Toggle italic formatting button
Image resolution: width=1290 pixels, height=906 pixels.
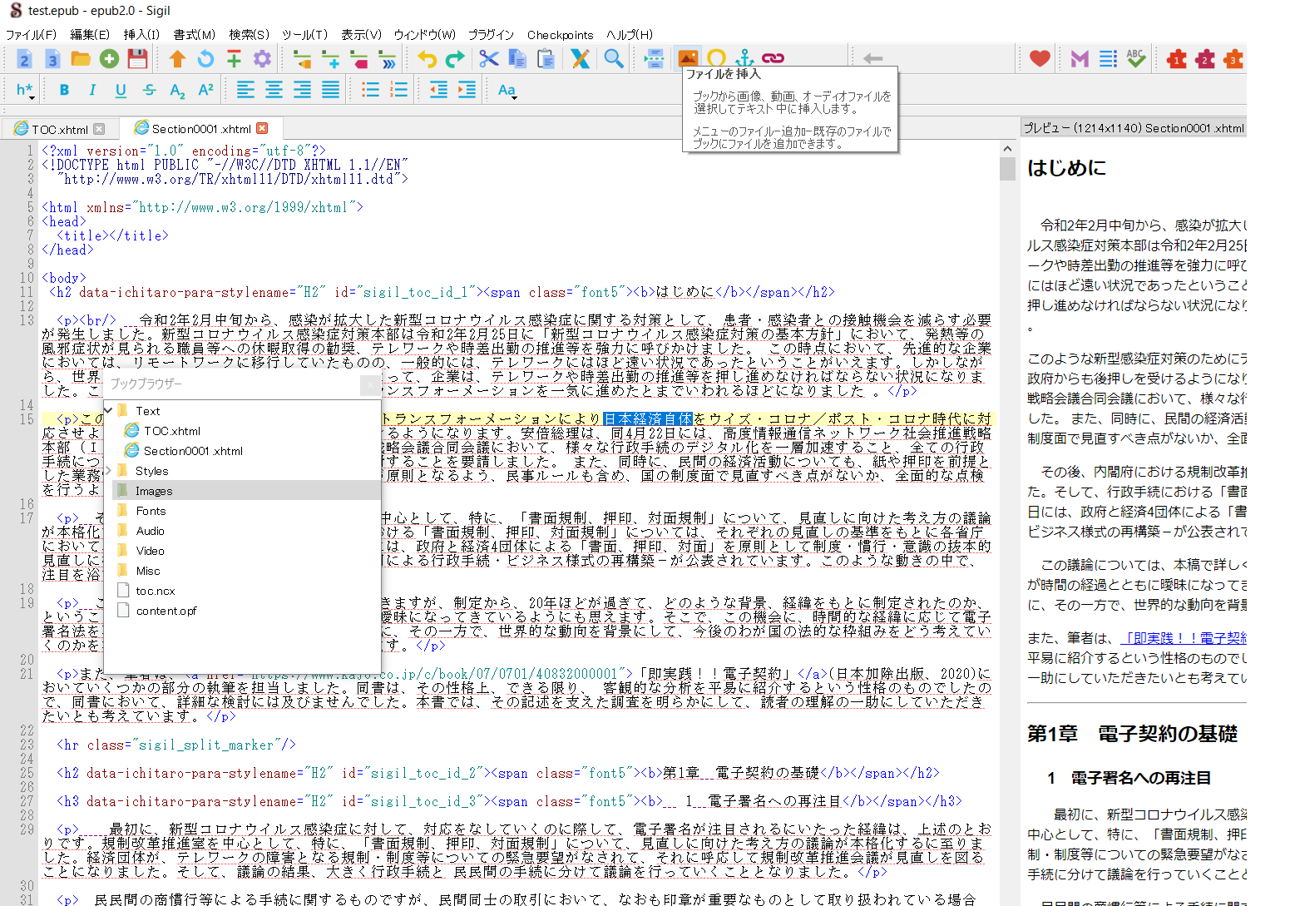tap(92, 90)
